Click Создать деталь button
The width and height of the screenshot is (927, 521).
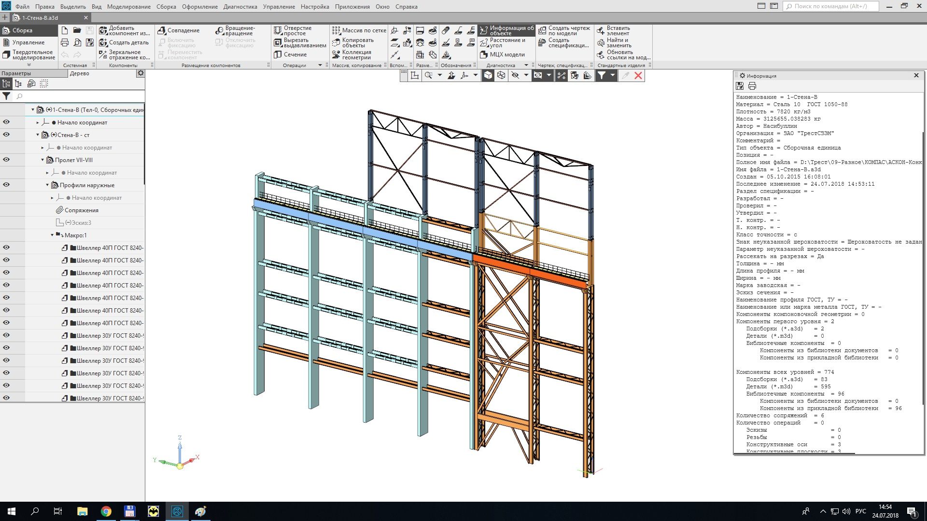click(124, 42)
